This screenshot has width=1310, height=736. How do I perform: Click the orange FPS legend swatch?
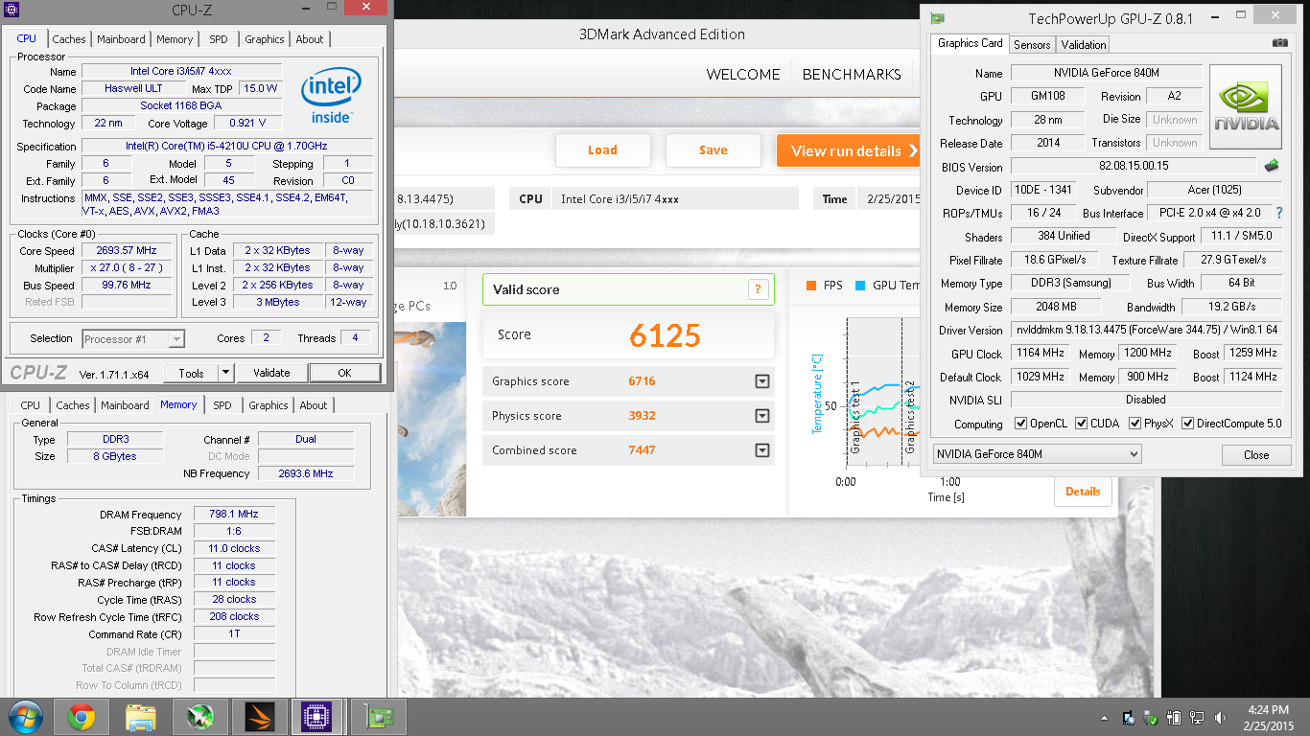[812, 286]
